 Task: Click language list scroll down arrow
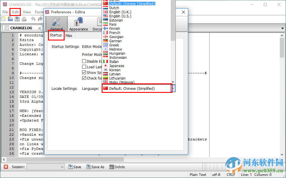(x=173, y=82)
